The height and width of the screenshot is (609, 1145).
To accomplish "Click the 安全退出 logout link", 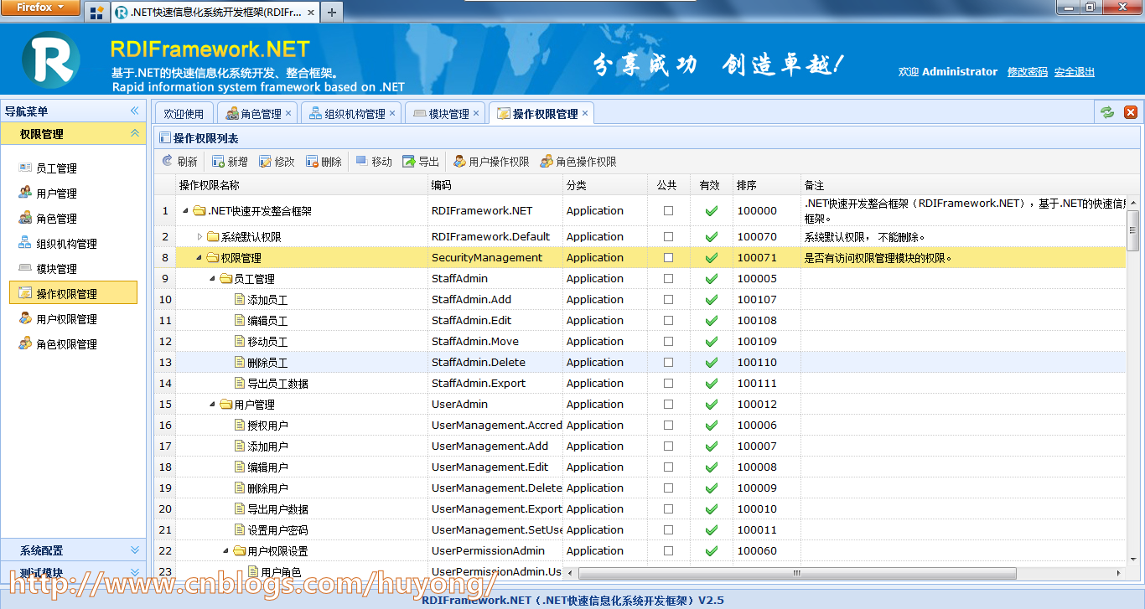I will tap(1075, 72).
